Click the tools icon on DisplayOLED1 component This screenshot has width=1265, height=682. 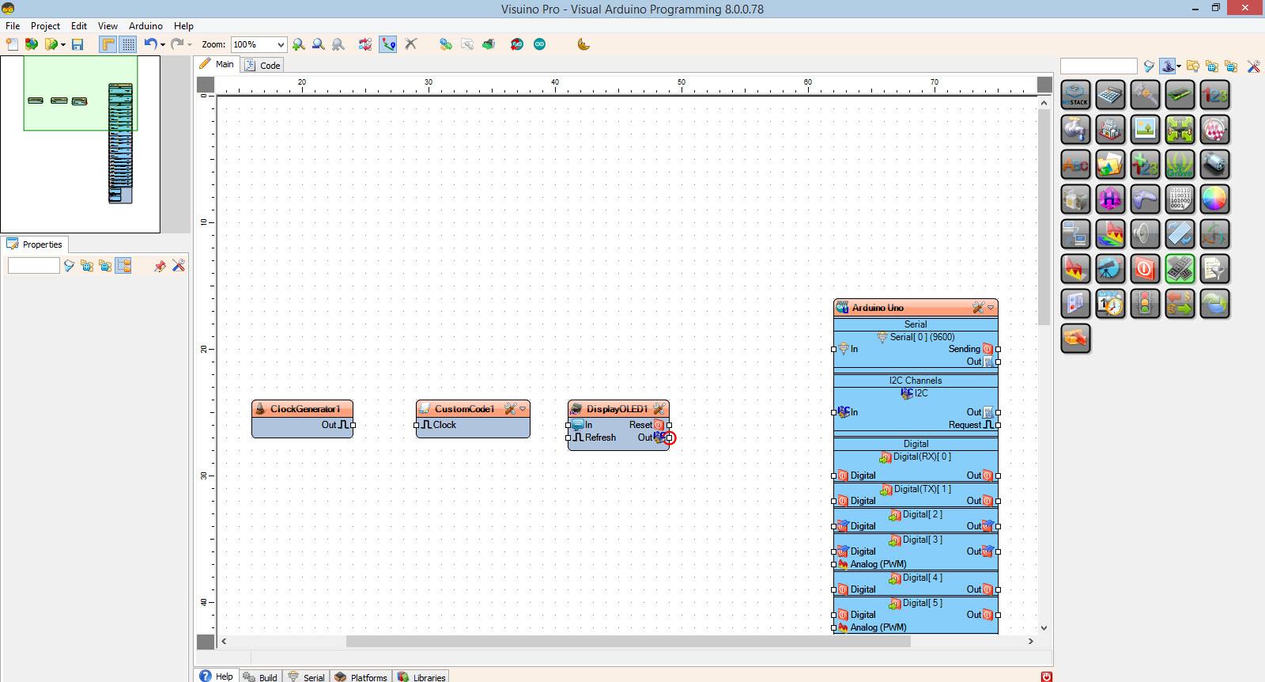[659, 409]
